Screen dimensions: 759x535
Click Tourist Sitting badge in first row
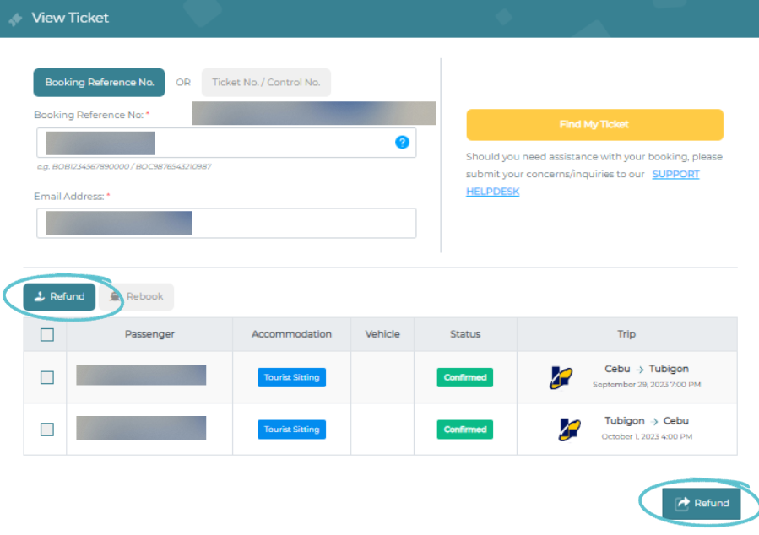click(291, 377)
